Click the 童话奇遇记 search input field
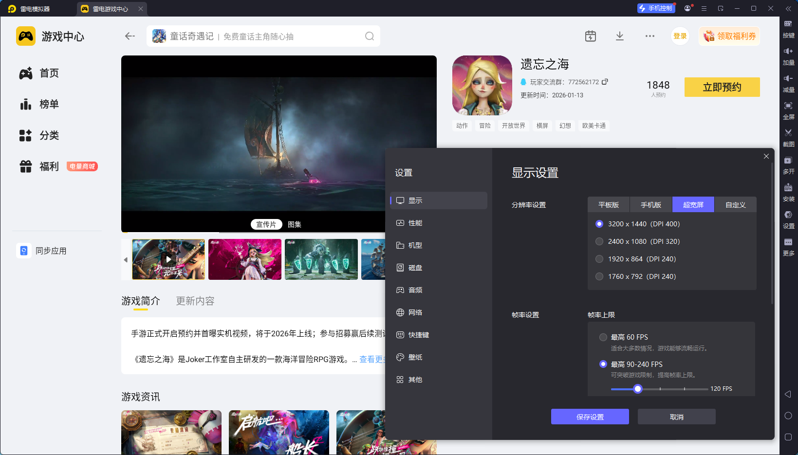 pos(243,36)
